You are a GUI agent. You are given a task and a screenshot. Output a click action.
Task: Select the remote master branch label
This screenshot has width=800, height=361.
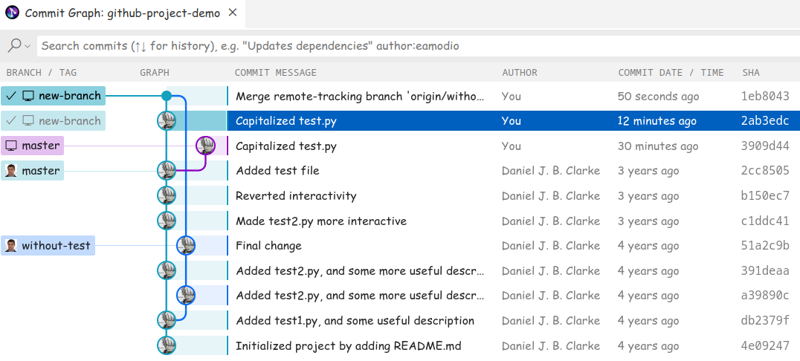click(x=33, y=171)
